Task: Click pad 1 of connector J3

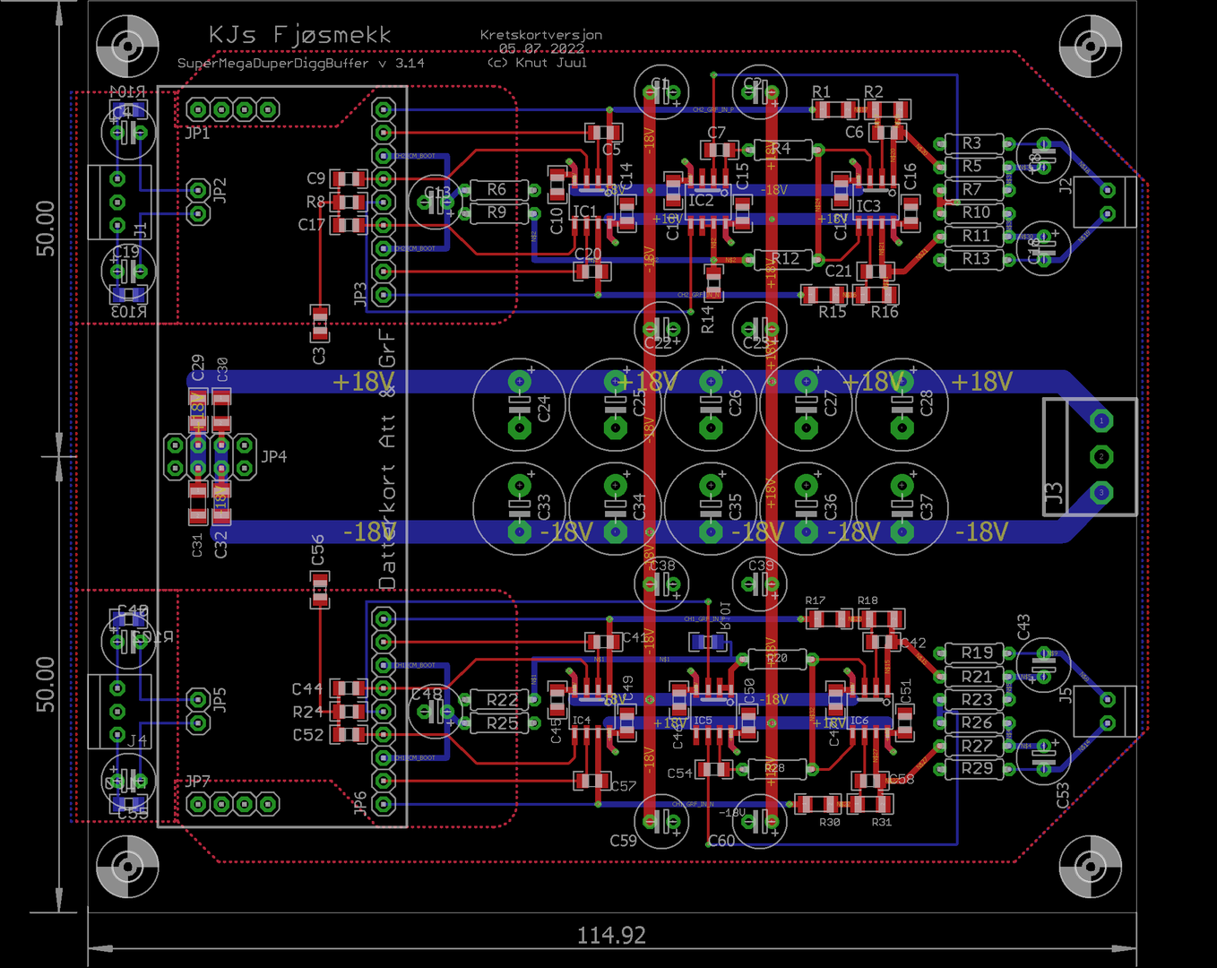Action: (x=1101, y=420)
